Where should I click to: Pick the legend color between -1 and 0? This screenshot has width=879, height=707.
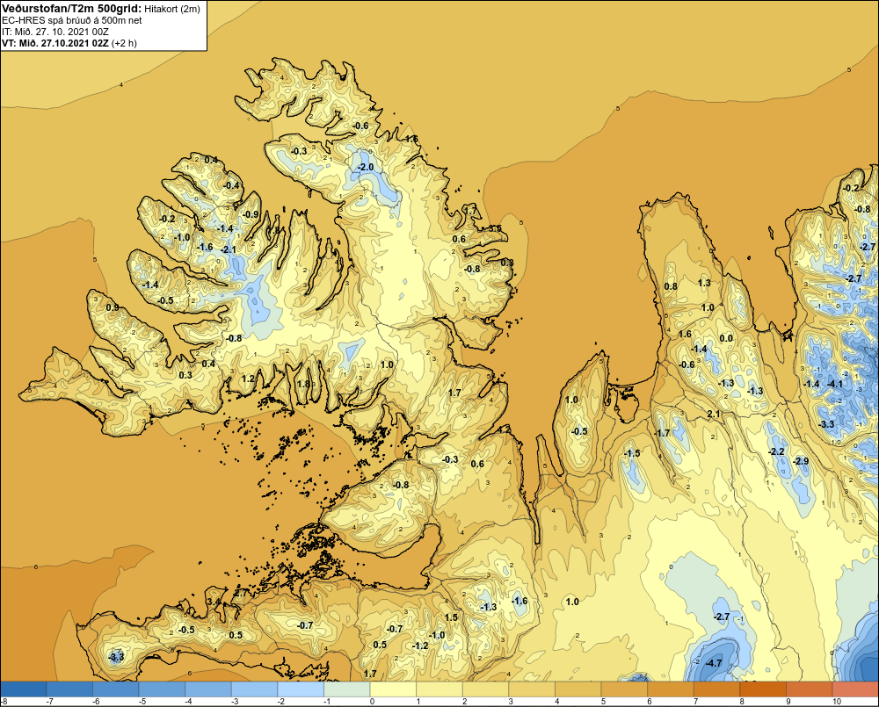[347, 689]
